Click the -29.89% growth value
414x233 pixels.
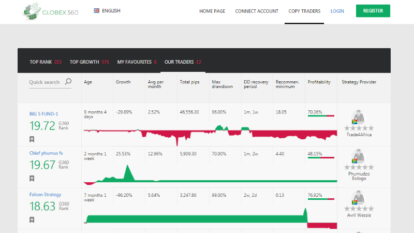tap(124, 112)
